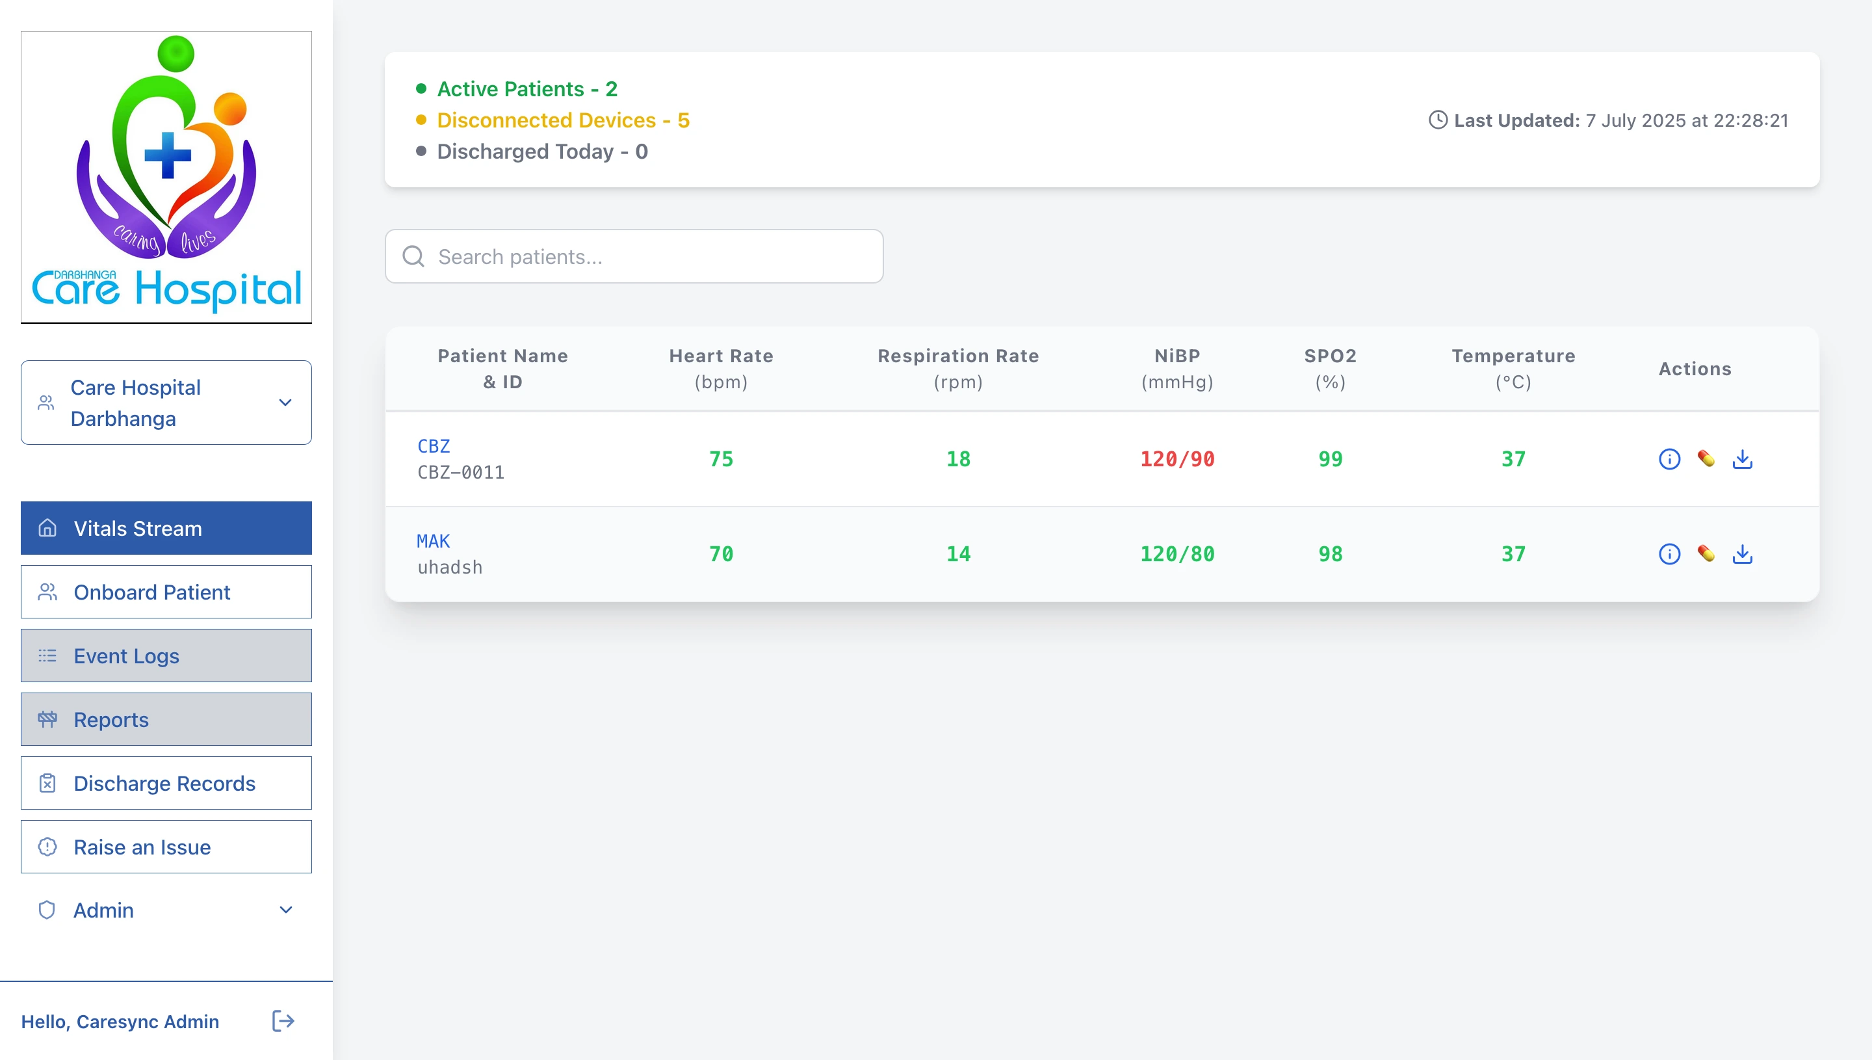Click the medication pill icon for CBZ
Viewport: 1872px width, 1060px height.
tap(1706, 458)
